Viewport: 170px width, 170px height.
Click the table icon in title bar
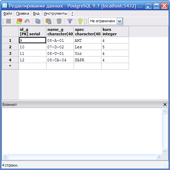[5, 5]
